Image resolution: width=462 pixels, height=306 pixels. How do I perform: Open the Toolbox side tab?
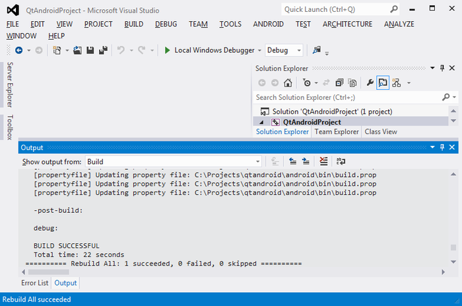(11, 128)
